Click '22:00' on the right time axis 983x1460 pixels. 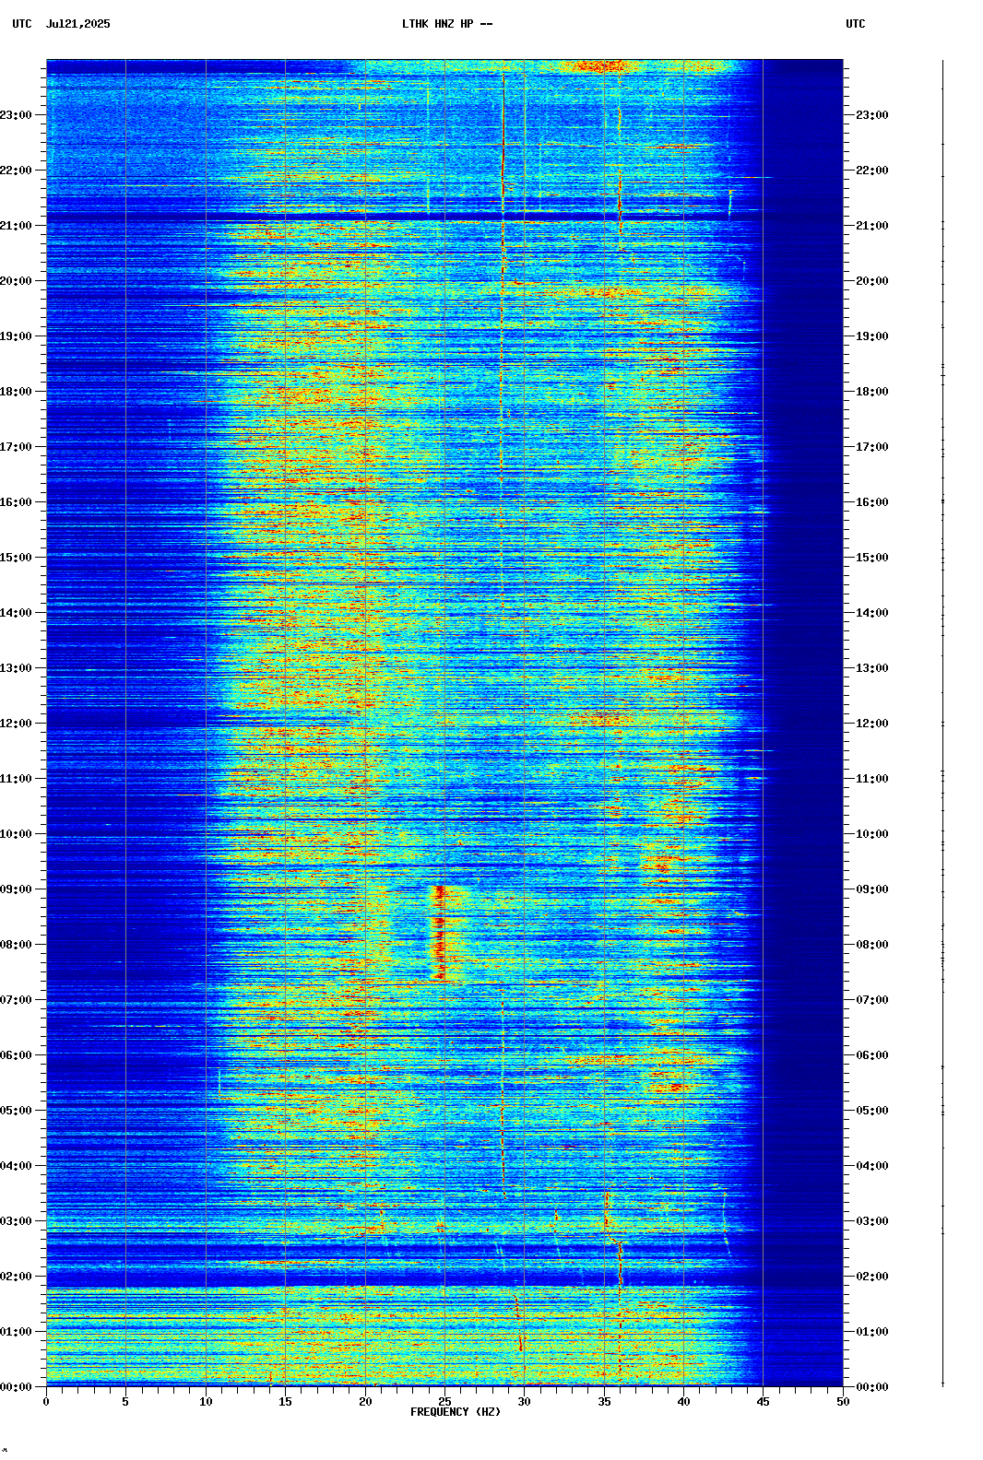(x=872, y=171)
